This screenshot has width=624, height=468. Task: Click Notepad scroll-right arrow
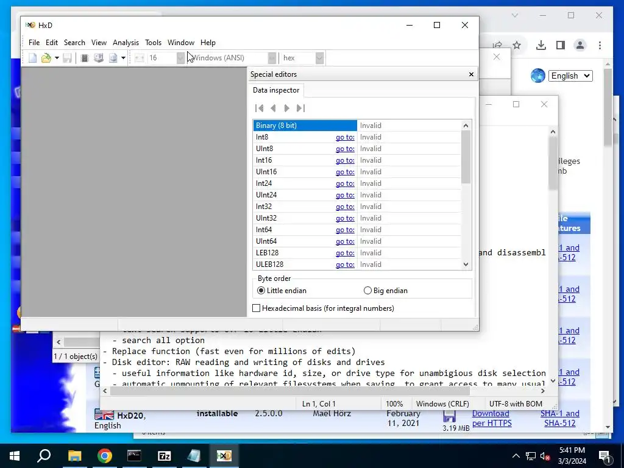(x=542, y=391)
